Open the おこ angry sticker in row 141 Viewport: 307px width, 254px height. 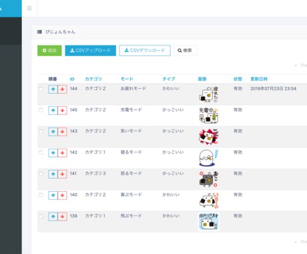[x=209, y=179]
